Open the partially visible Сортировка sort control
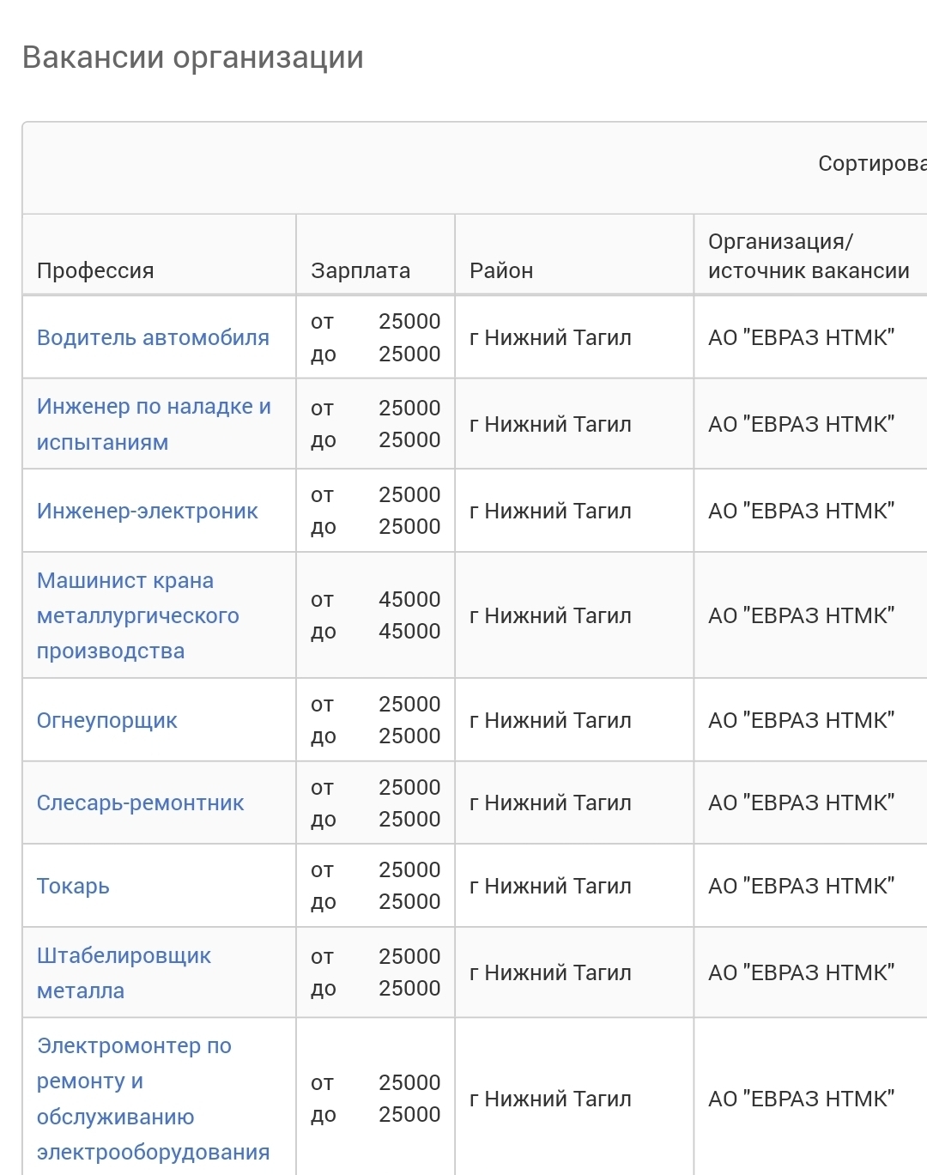The height and width of the screenshot is (1175, 927). (x=871, y=164)
